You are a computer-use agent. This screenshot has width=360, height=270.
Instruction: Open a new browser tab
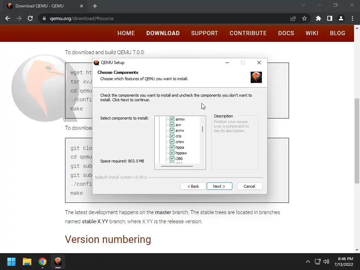point(95,6)
